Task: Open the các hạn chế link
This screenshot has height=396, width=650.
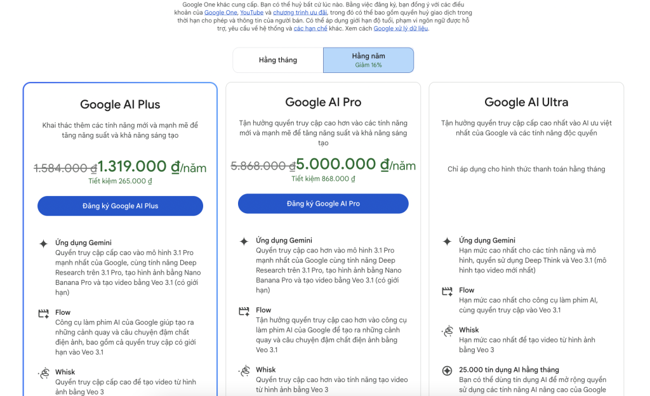Action: (310, 29)
